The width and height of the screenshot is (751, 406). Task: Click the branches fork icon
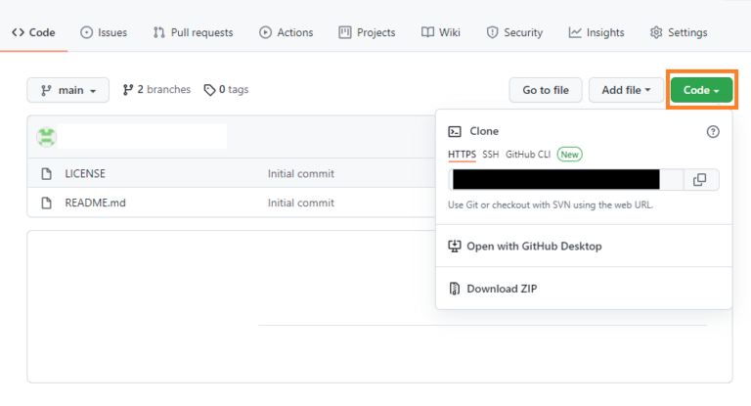pyautogui.click(x=128, y=90)
